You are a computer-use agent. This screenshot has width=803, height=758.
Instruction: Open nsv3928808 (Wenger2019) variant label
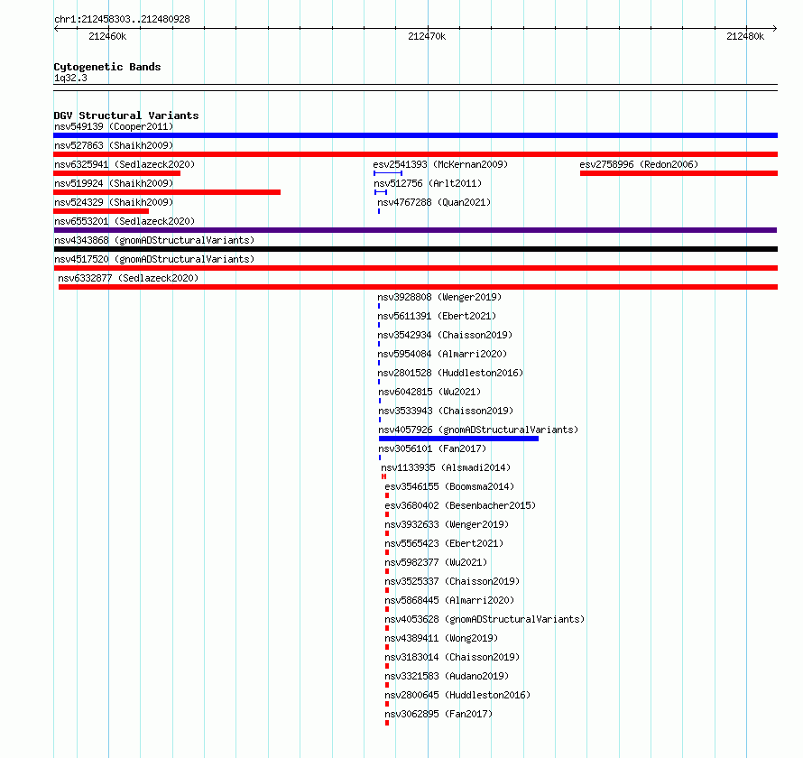(x=439, y=297)
